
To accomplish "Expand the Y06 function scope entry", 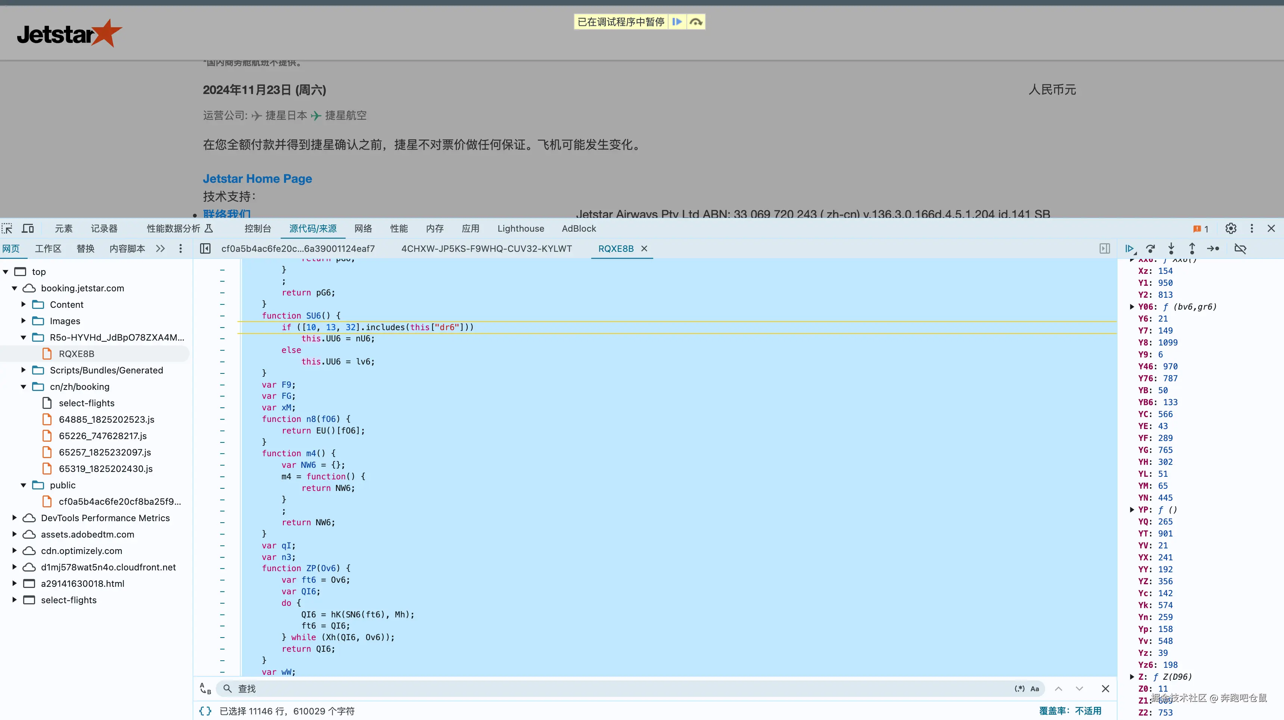I will (1132, 307).
